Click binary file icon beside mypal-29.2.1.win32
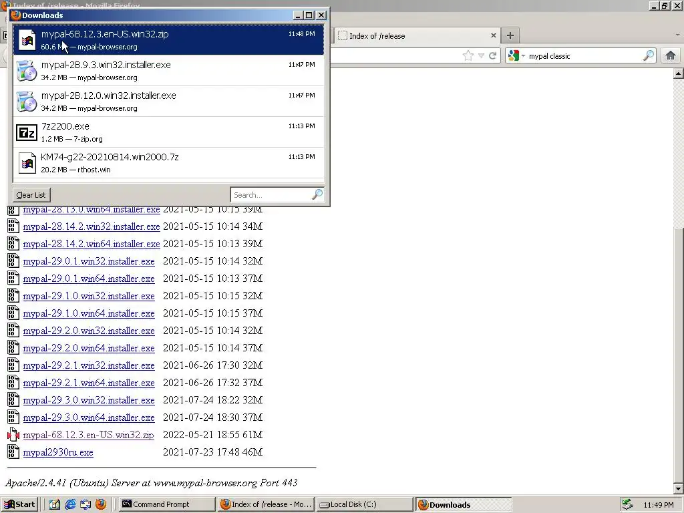The height and width of the screenshot is (513, 684). coord(13,365)
